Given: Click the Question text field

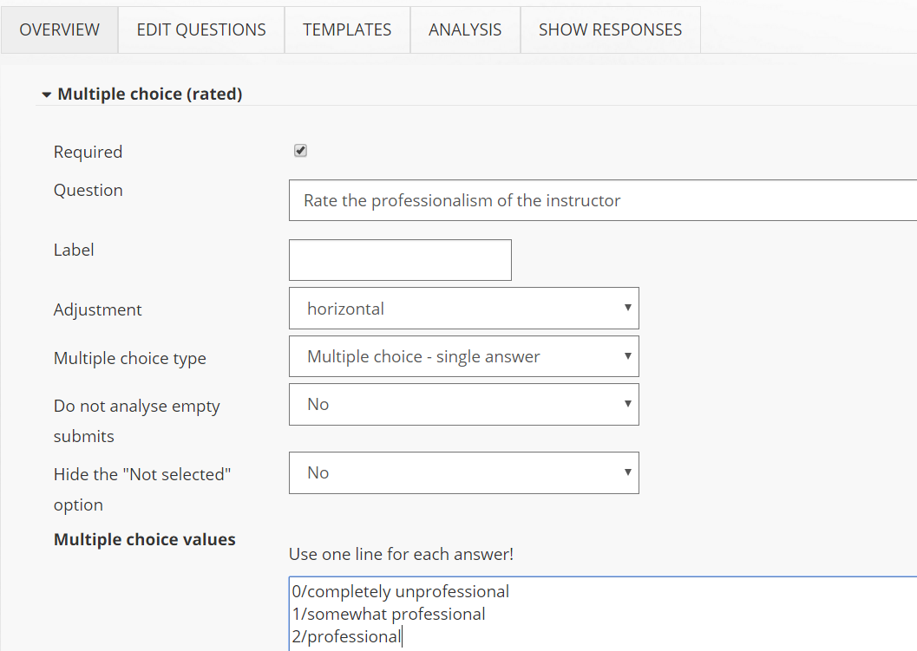Looking at the screenshot, I should pos(603,200).
